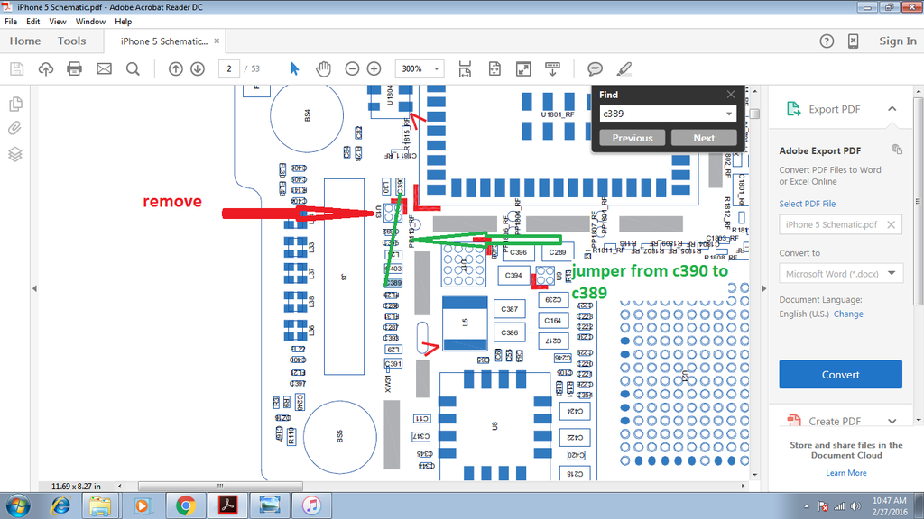Select the arrow Selection tool

click(x=294, y=68)
